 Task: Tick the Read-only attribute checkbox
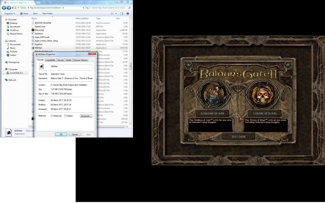coord(52,116)
